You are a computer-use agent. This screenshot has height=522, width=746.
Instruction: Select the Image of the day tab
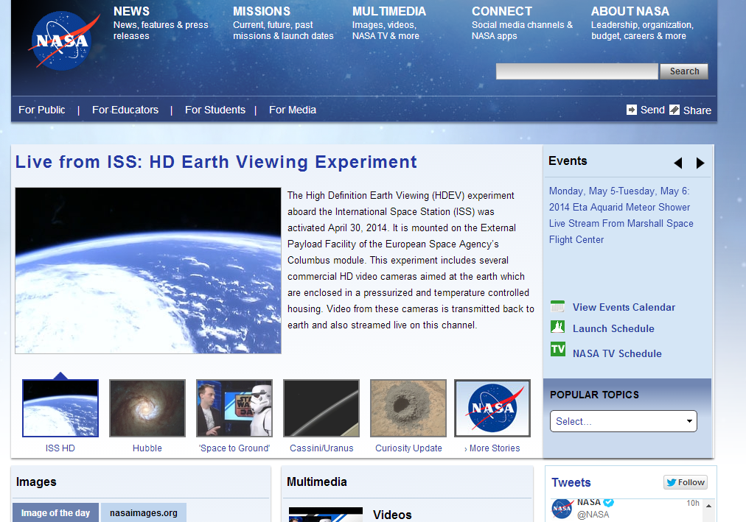click(x=56, y=513)
